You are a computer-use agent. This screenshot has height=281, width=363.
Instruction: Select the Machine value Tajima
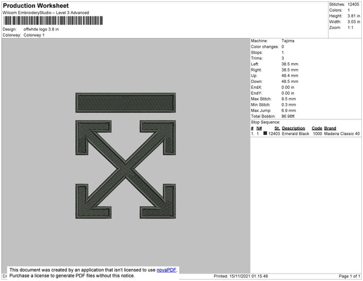tap(288, 41)
